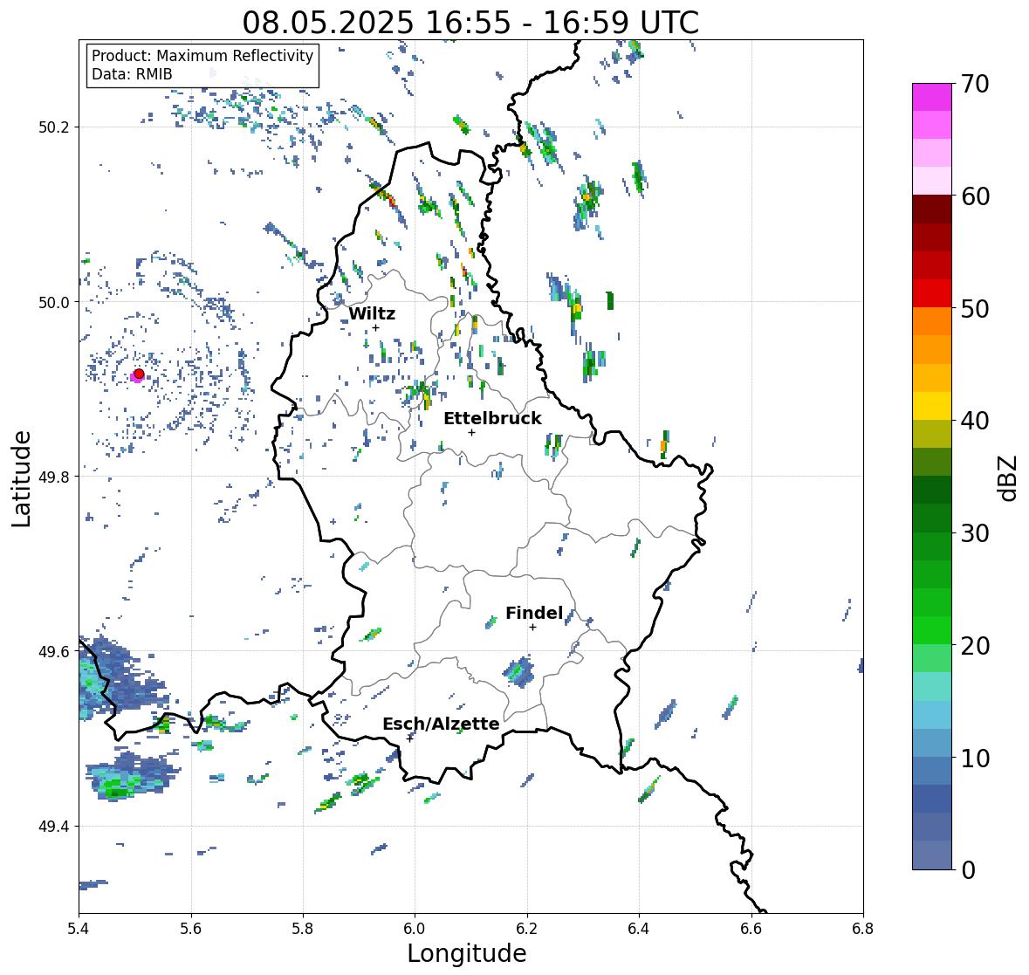Click the "Data: RMIB" legend line
Screen dimensions: 1029x975
[132, 74]
